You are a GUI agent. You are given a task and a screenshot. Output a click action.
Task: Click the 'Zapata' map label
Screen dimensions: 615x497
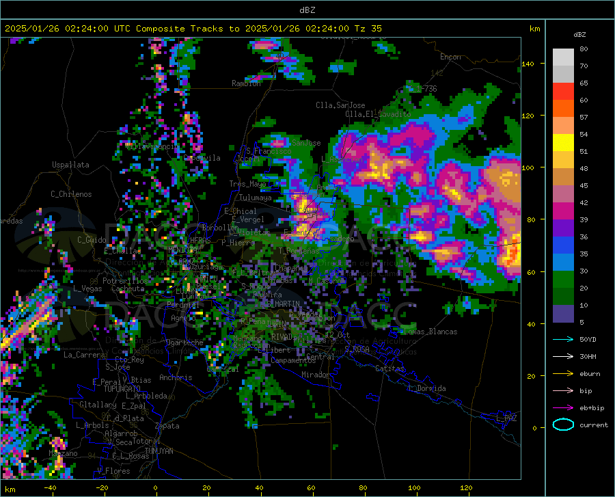(x=167, y=426)
